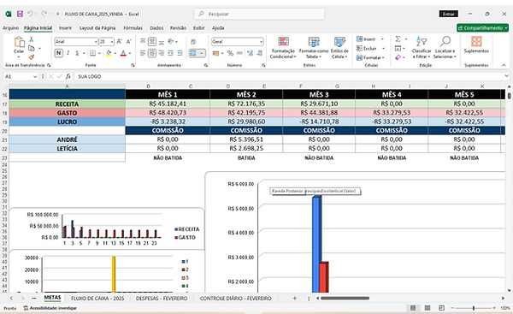Screen dimensions: 513x314
Task: Toggle italic formatting button
Action: pos(68,53)
